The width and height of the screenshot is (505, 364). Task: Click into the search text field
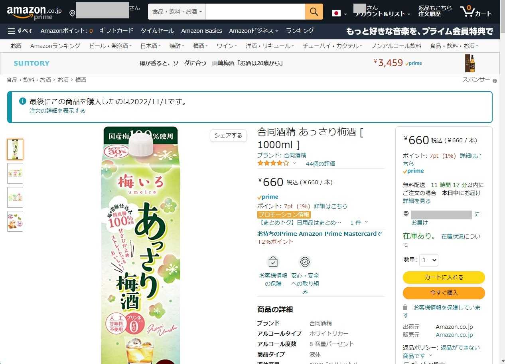255,12
